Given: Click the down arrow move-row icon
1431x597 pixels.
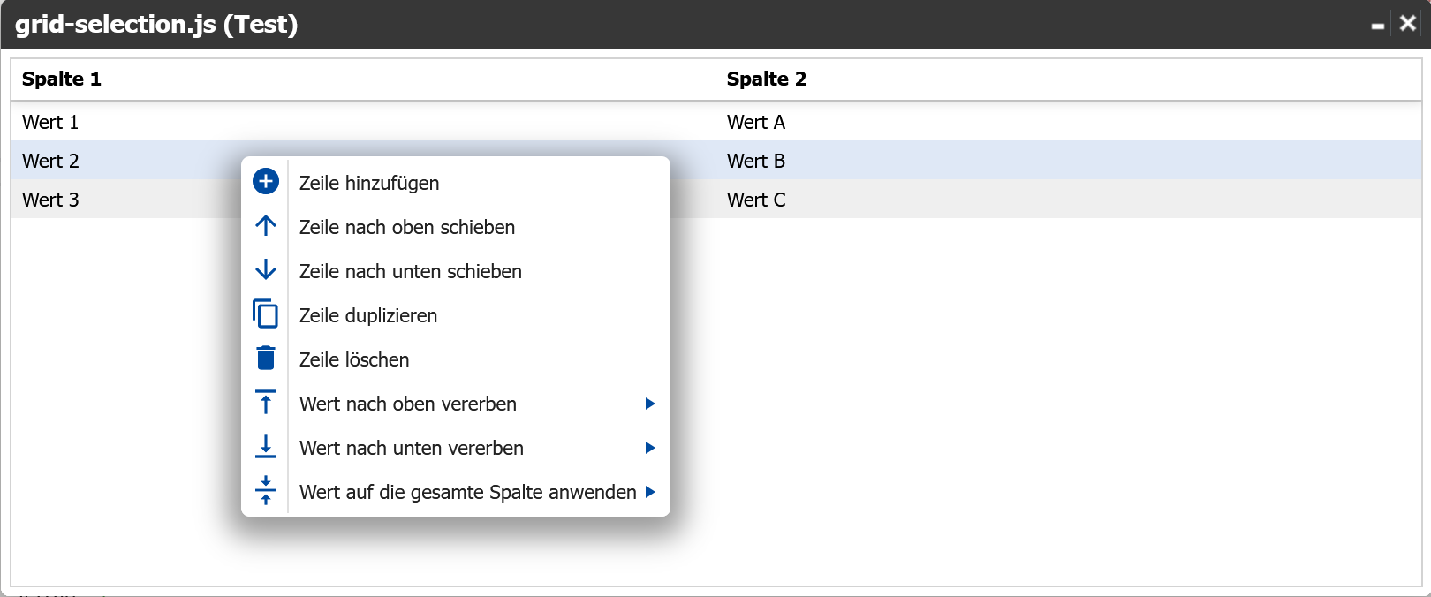Looking at the screenshot, I should tap(266, 270).
